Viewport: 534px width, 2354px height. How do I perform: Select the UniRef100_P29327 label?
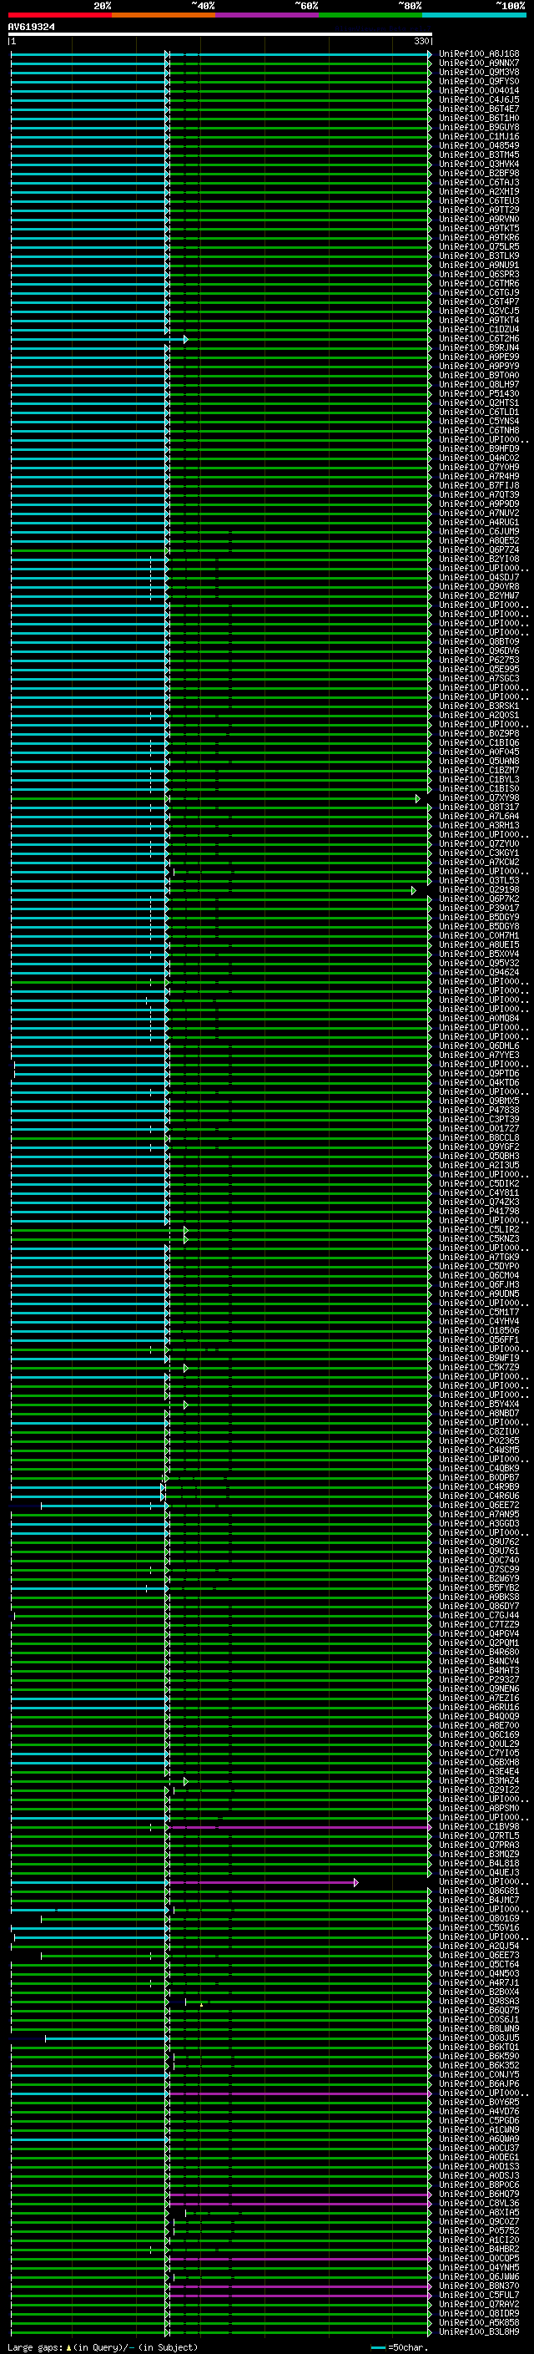click(479, 1679)
